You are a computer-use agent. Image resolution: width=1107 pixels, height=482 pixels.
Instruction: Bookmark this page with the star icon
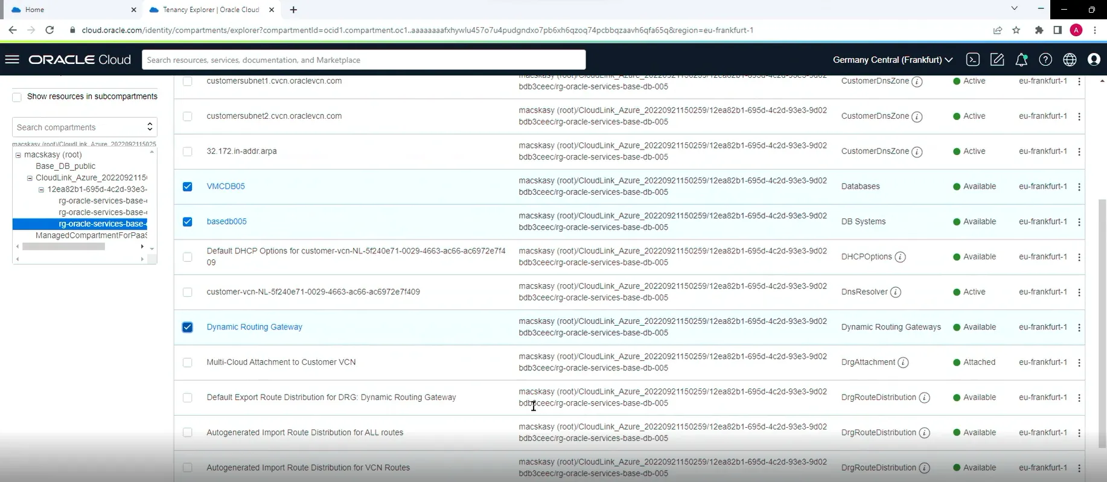click(x=1016, y=30)
